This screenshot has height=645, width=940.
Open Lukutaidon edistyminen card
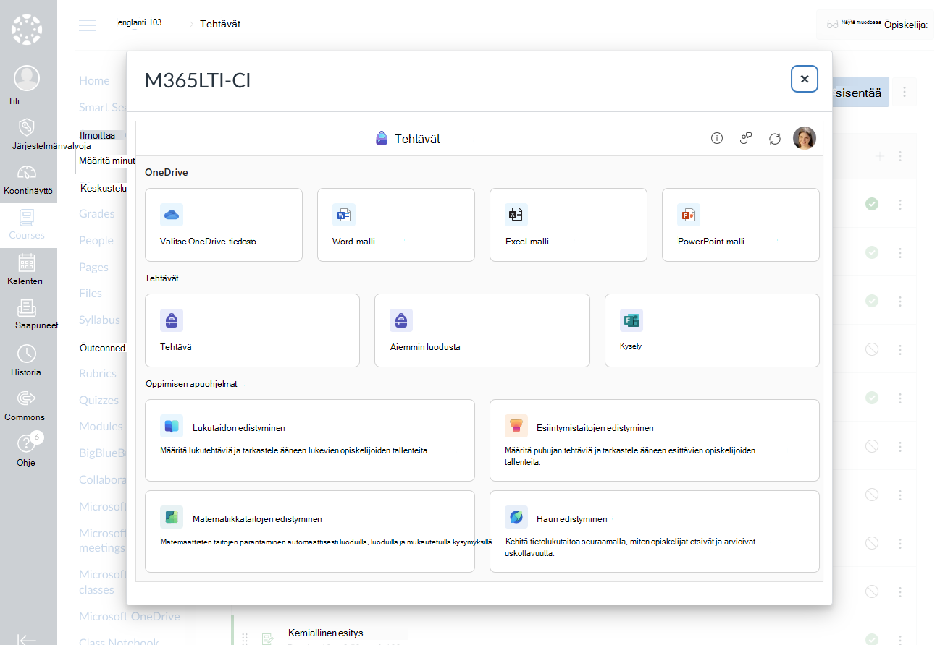(310, 440)
